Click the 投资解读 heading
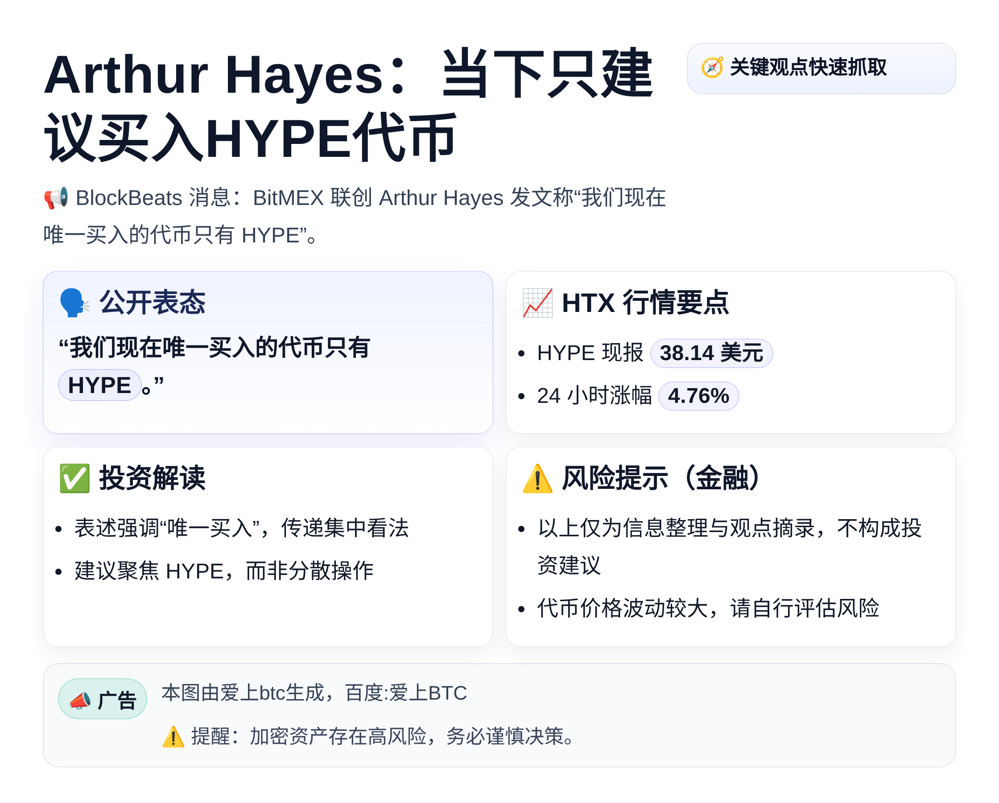This screenshot has height=803, width=999. (153, 479)
